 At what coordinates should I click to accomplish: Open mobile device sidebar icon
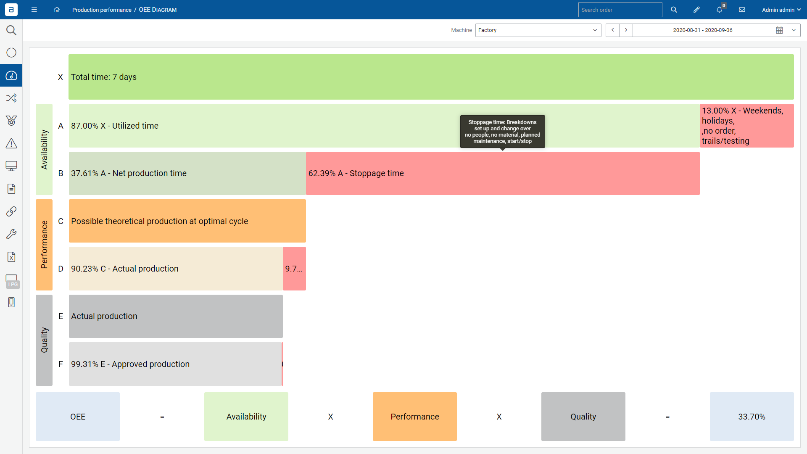tap(11, 302)
